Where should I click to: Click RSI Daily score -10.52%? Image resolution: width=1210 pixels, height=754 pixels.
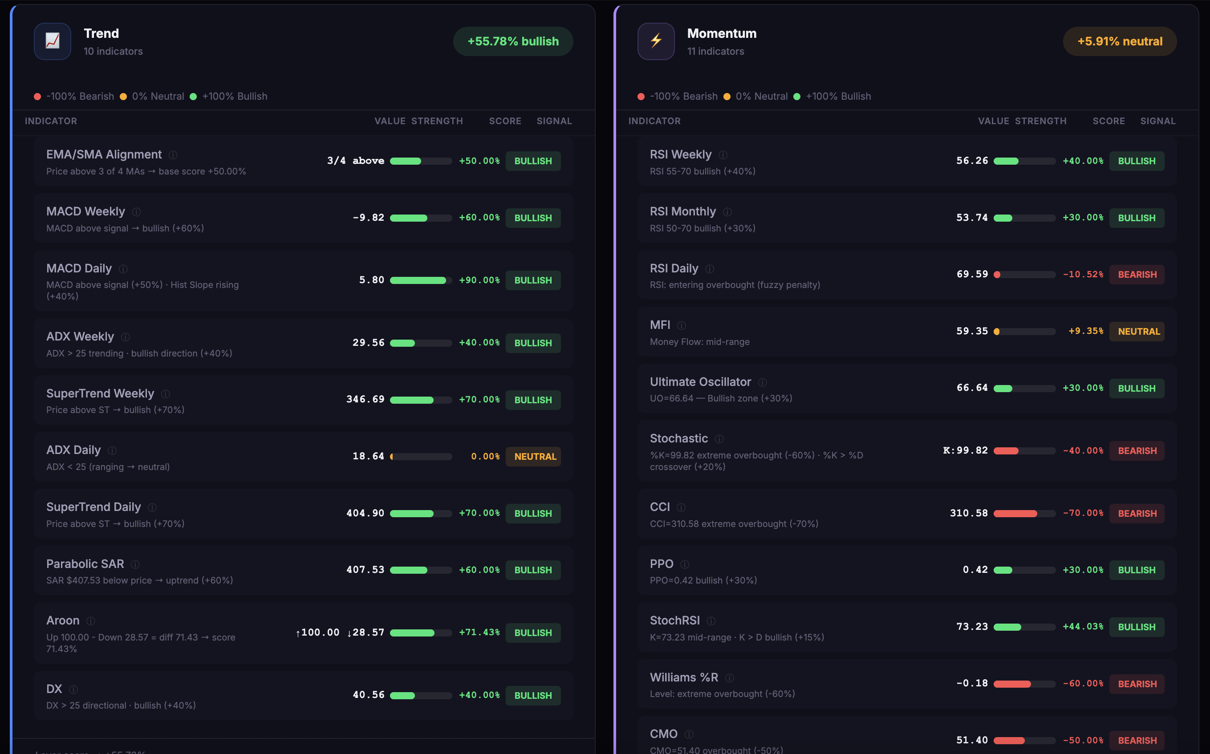[x=1083, y=275]
